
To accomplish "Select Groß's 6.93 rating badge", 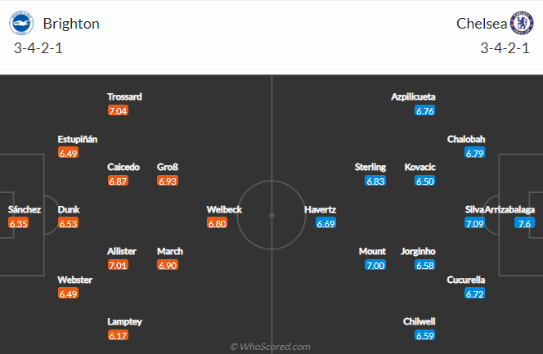I will point(168,181).
